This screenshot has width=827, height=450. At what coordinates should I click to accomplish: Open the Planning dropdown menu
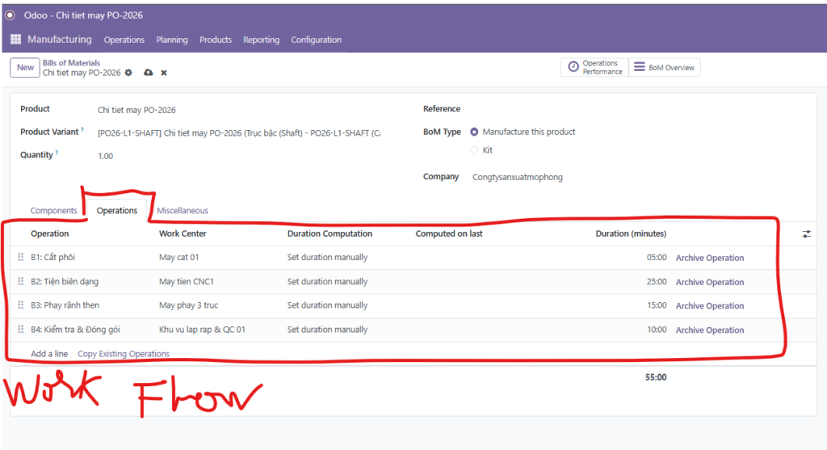[x=171, y=40]
